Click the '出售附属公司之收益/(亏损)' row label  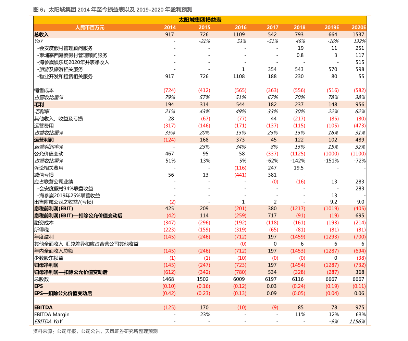tap(63, 202)
